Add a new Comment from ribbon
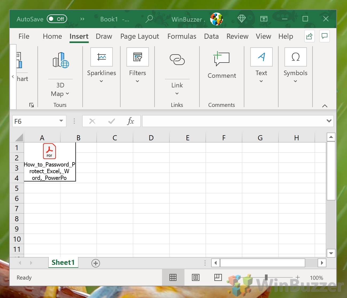 pos(222,59)
